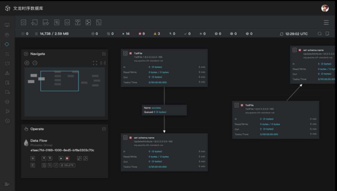Viewport: 337px width, 191px height.
Task: Click 'UpdateAttribute 1.8.0.3.3.0.0-165' on bottom card
Action: (x=153, y=142)
